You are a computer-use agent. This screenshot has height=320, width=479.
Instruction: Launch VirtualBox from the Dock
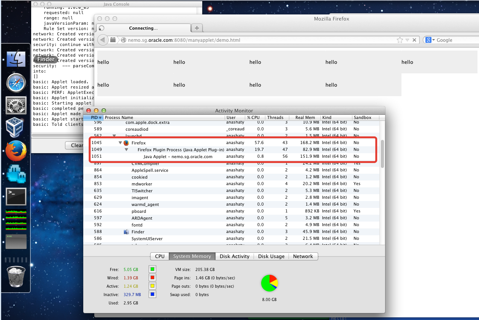point(16,128)
